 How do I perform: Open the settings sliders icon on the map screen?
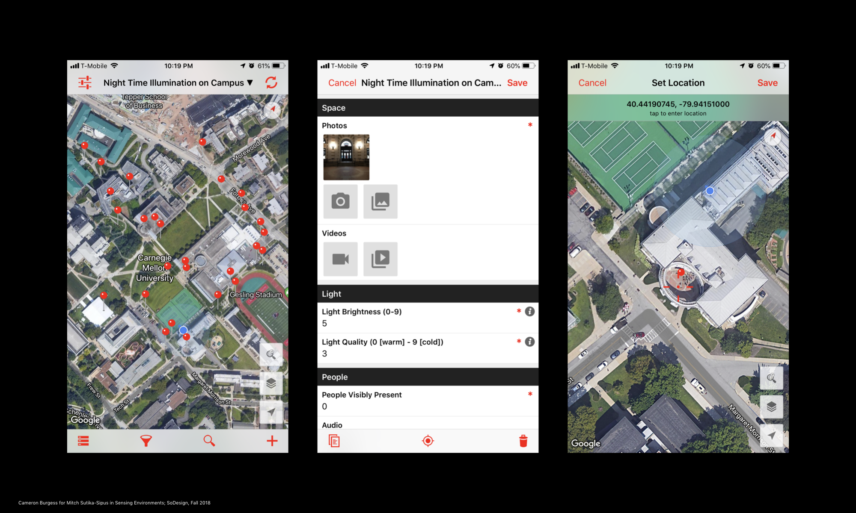coord(85,83)
